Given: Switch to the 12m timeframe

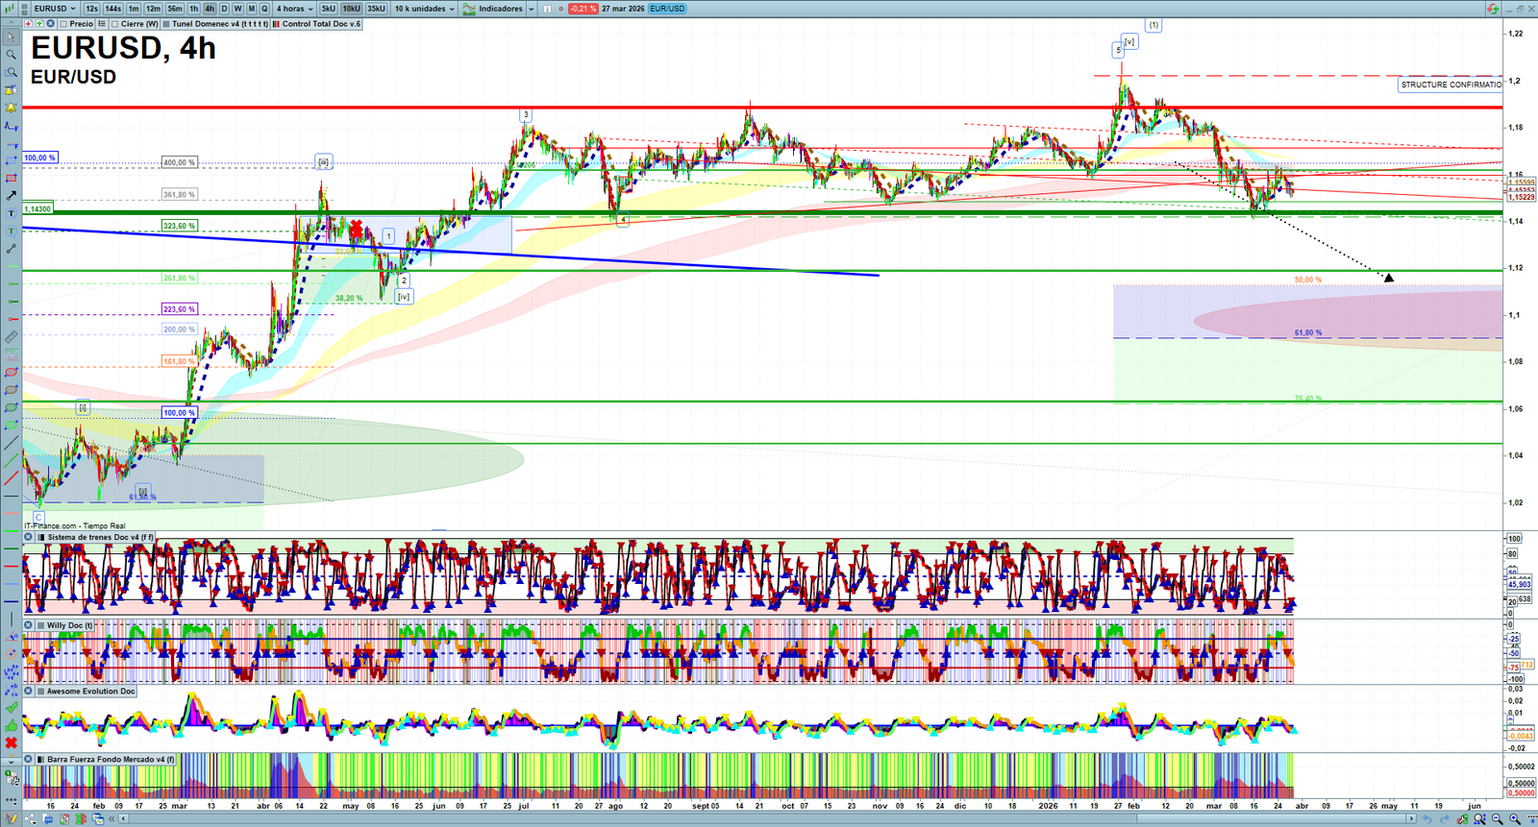Looking at the screenshot, I should [153, 9].
